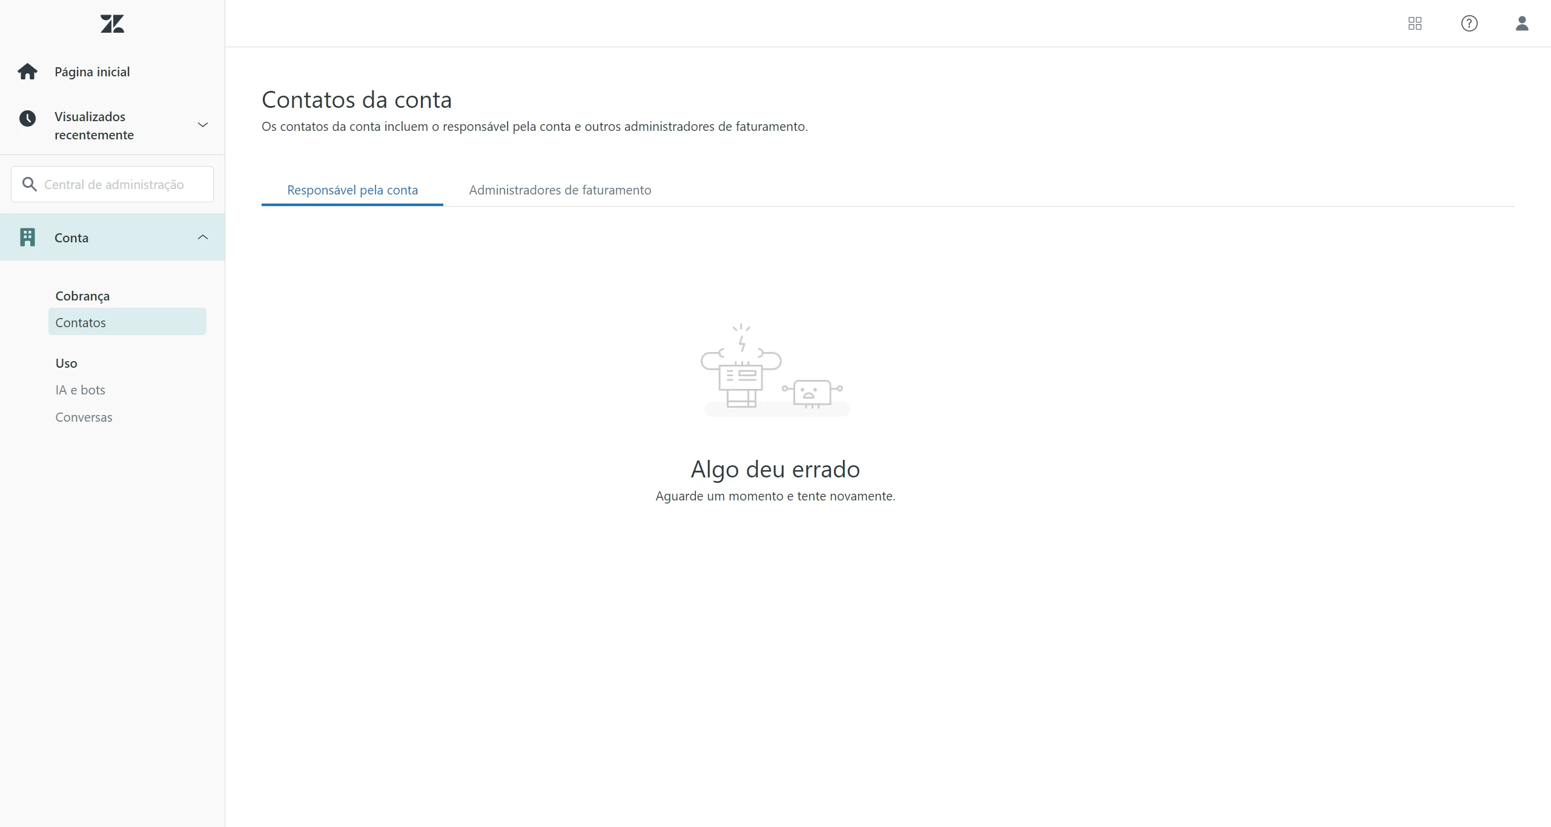The height and width of the screenshot is (827, 1551).
Task: Click the clock icon for recently viewed
Action: pos(27,118)
